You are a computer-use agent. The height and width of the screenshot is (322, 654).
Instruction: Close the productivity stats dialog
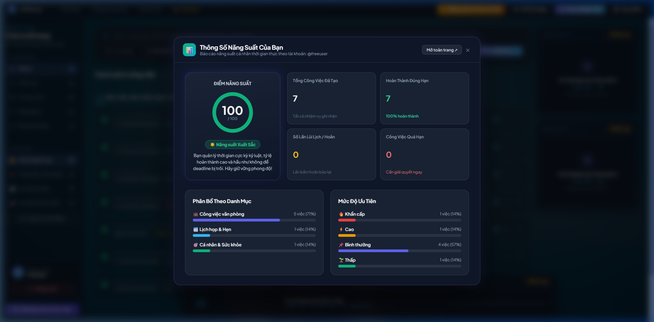click(x=468, y=50)
